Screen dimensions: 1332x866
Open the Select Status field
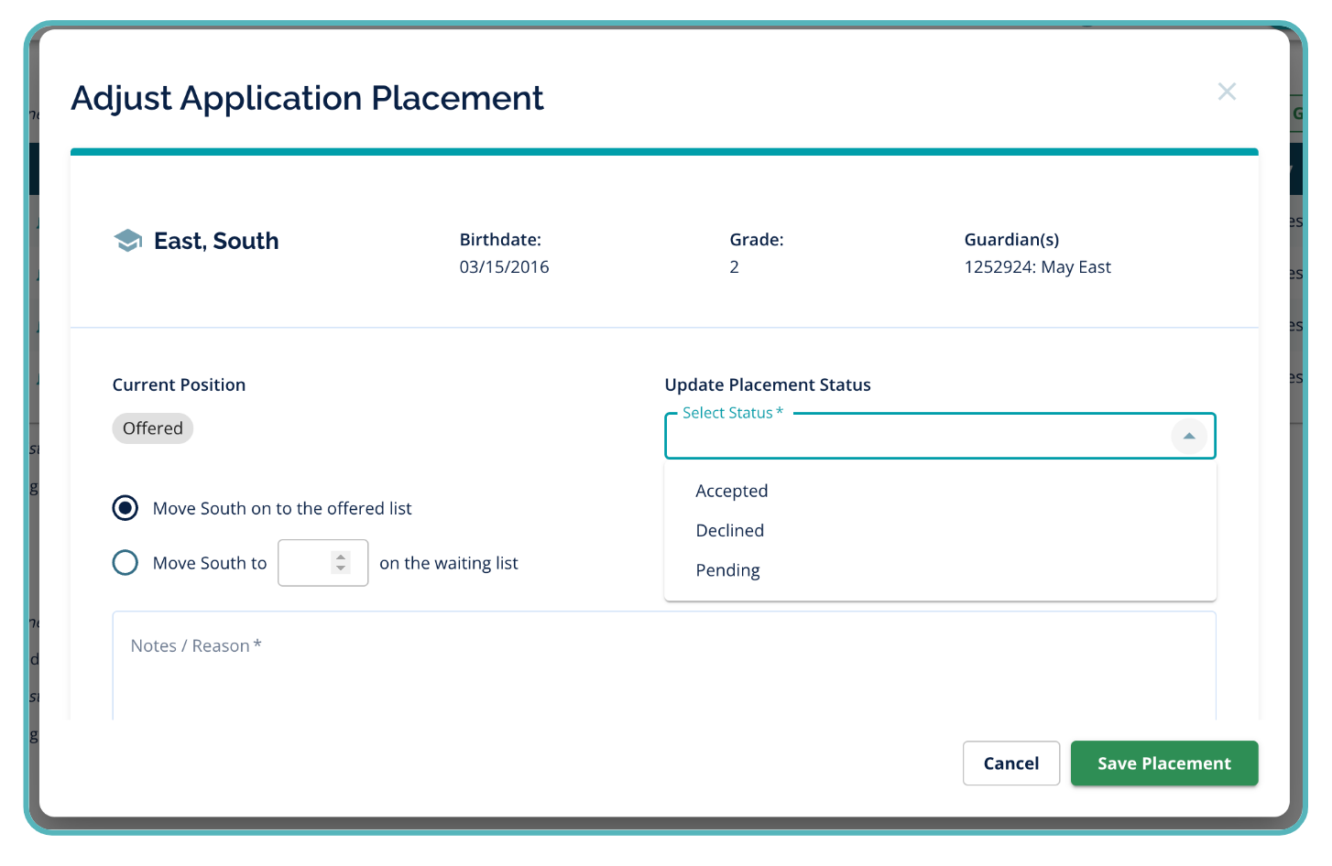(x=916, y=437)
